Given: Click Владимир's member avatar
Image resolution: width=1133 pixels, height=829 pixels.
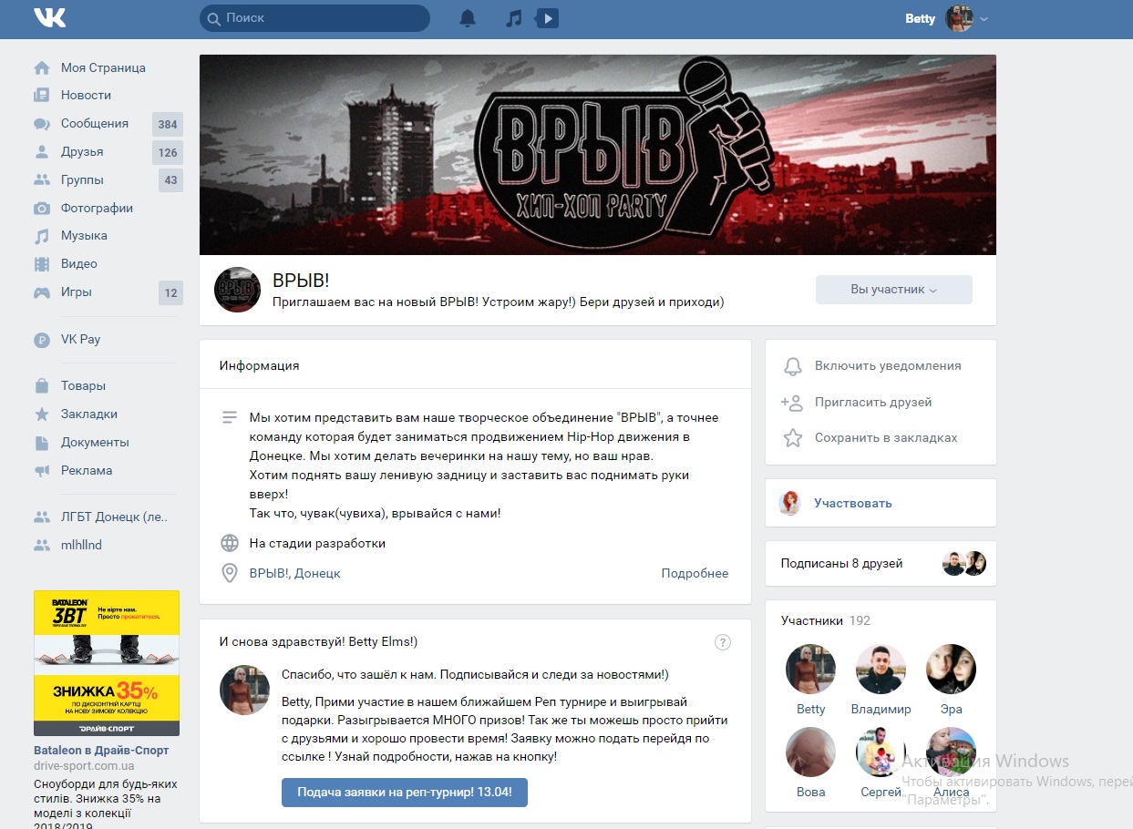Looking at the screenshot, I should pos(881,670).
